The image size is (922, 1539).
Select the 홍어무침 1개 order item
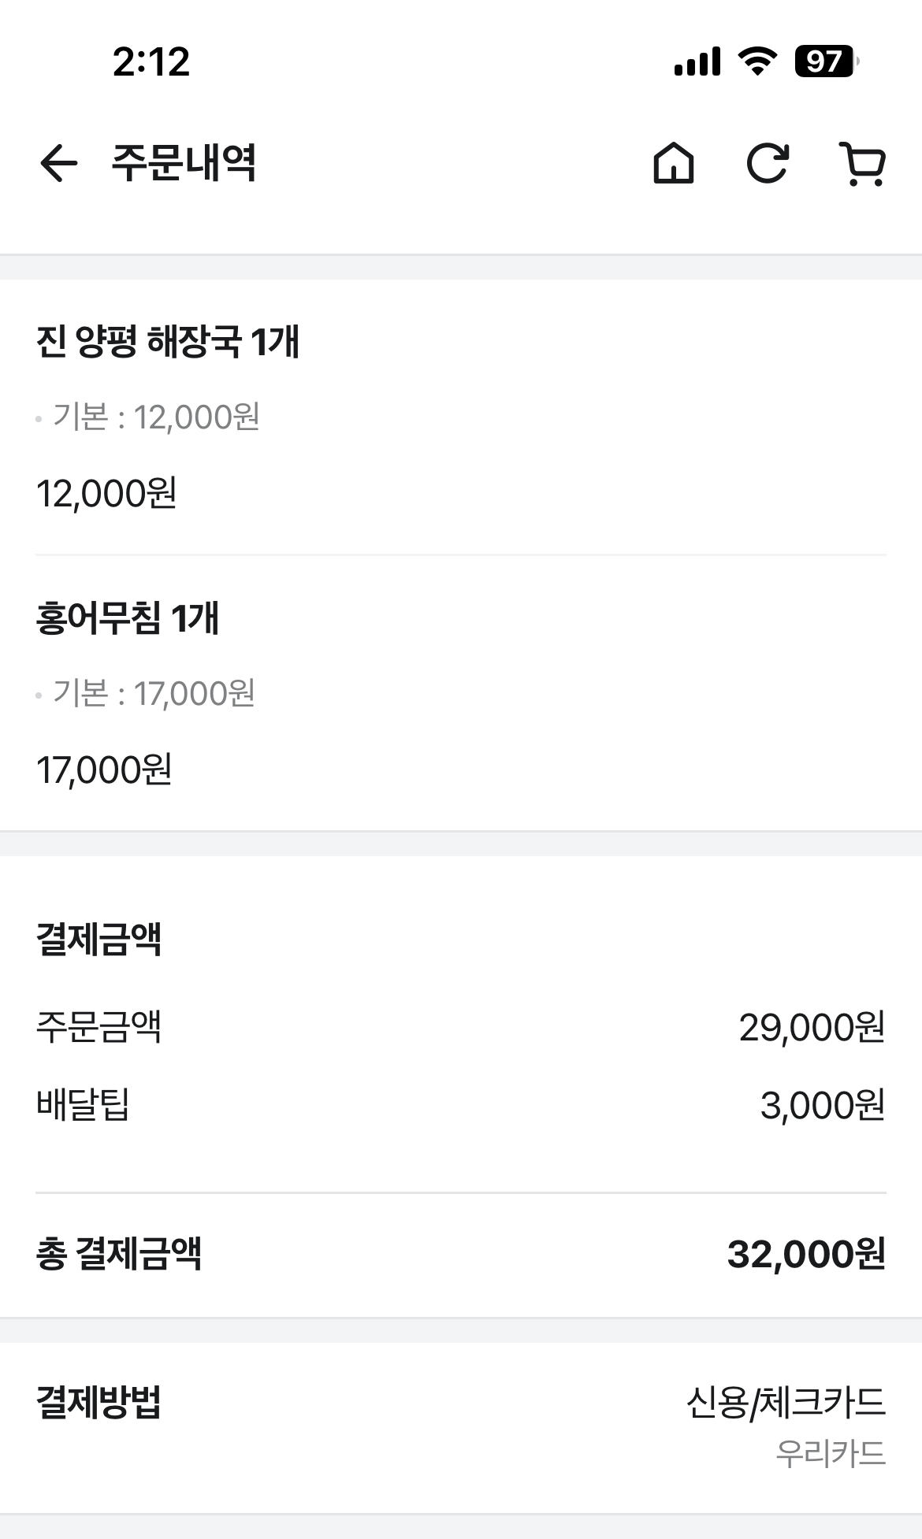(128, 617)
